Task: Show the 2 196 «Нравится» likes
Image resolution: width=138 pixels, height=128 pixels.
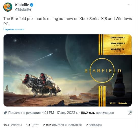Action: pyautogui.click(x=62, y=125)
